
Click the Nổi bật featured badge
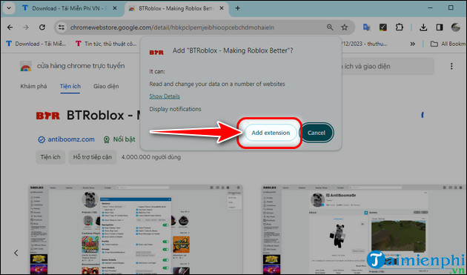click(119, 139)
